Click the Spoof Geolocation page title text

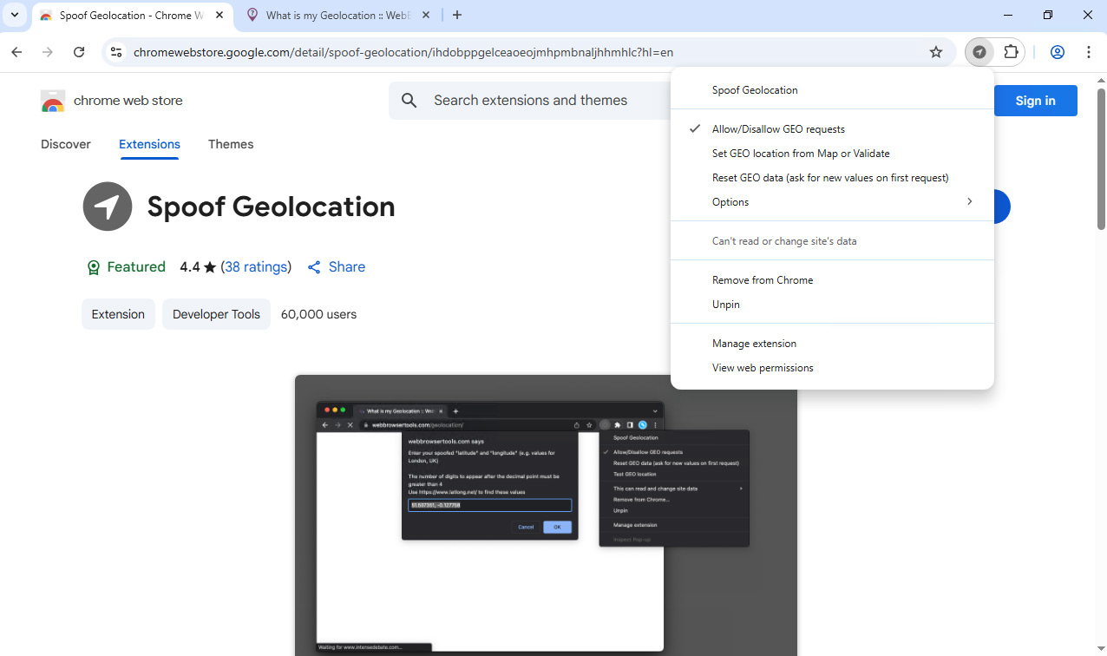[x=271, y=207]
